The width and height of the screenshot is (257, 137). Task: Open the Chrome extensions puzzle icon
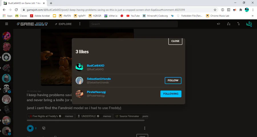(241, 10)
